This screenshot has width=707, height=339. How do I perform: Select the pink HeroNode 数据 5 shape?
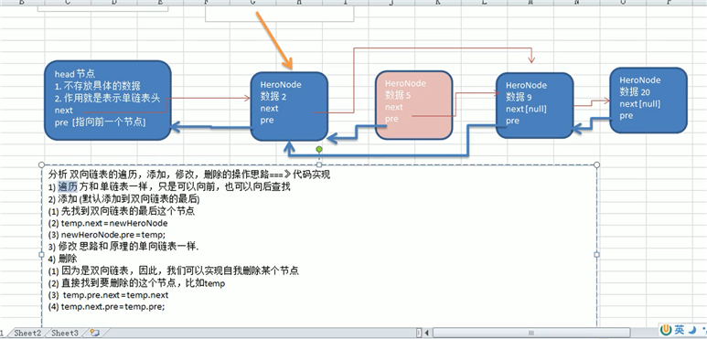(414, 105)
